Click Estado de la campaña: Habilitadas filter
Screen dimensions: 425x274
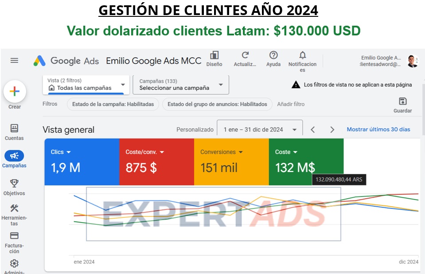[113, 104]
